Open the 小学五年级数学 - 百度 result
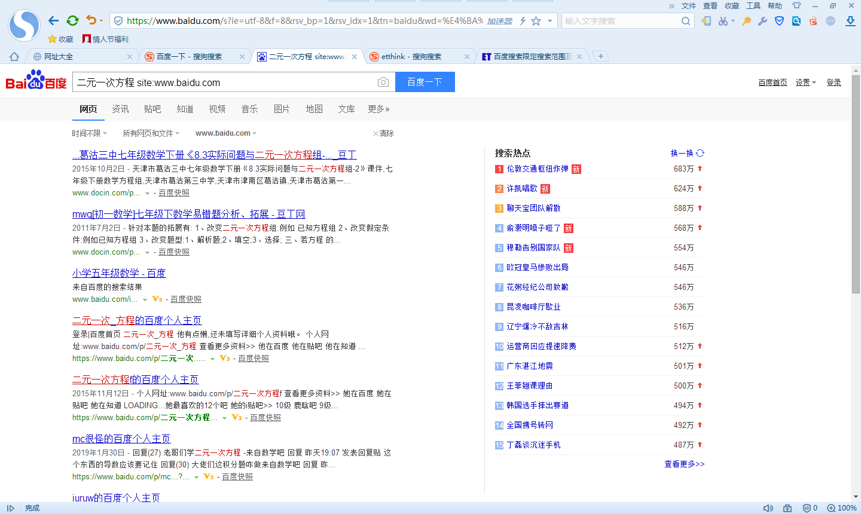 tap(119, 273)
